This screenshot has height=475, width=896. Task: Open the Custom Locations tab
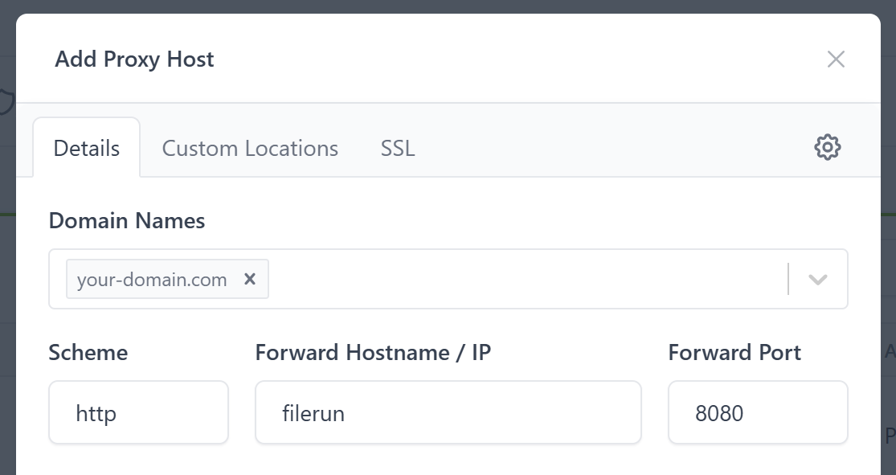tap(250, 148)
